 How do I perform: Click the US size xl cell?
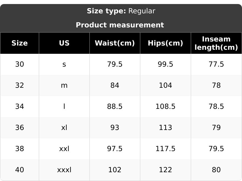coord(64,128)
